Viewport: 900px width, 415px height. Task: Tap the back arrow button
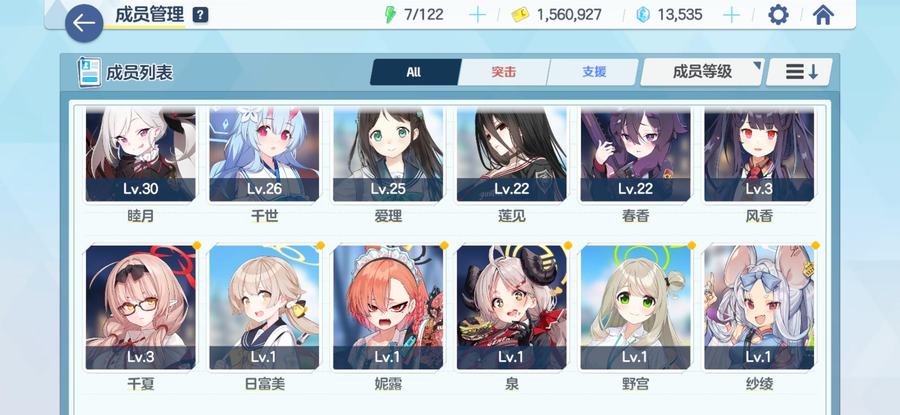tap(84, 23)
